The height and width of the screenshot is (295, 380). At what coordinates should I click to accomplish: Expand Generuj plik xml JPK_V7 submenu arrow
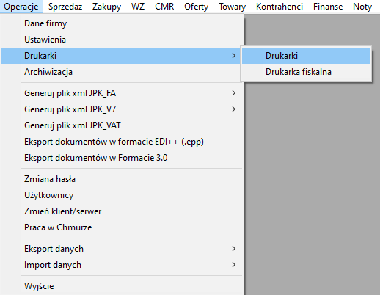pos(234,109)
